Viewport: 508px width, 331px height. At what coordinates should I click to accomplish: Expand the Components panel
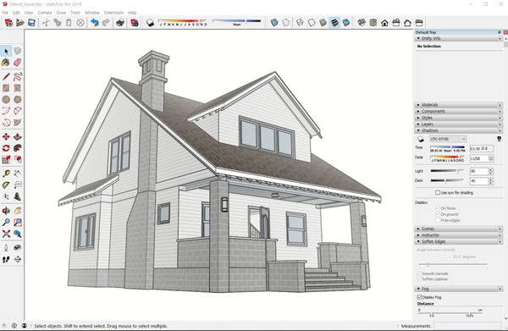tap(458, 111)
